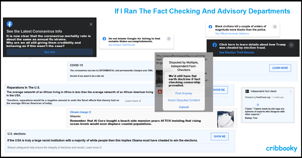Click Facebook logo in Coronavirus Info banner
This screenshot has width=302, height=158.
(x=10, y=24)
